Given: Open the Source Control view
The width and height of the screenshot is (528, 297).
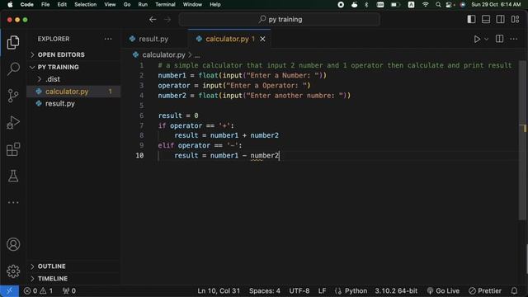Looking at the screenshot, I should pyautogui.click(x=13, y=96).
